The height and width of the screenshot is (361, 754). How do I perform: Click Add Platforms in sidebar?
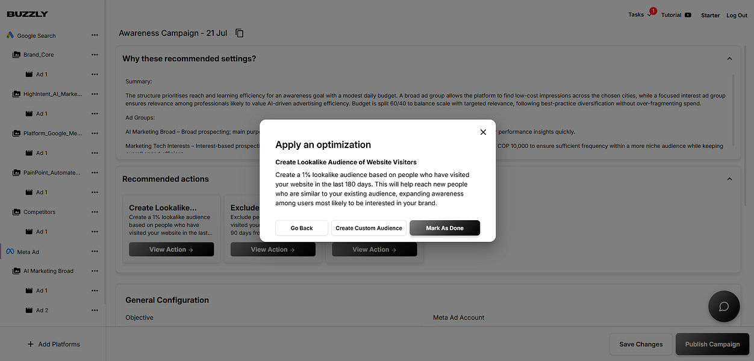point(54,344)
